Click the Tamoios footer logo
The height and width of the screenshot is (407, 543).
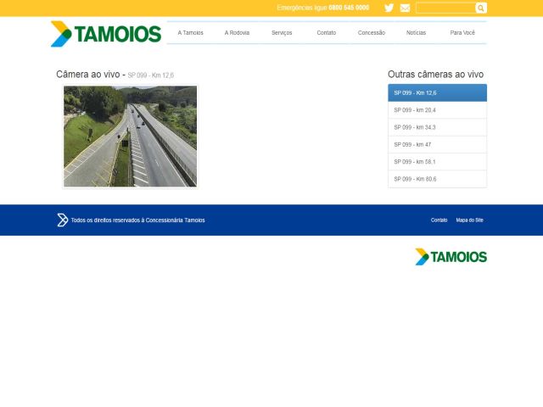(x=451, y=256)
